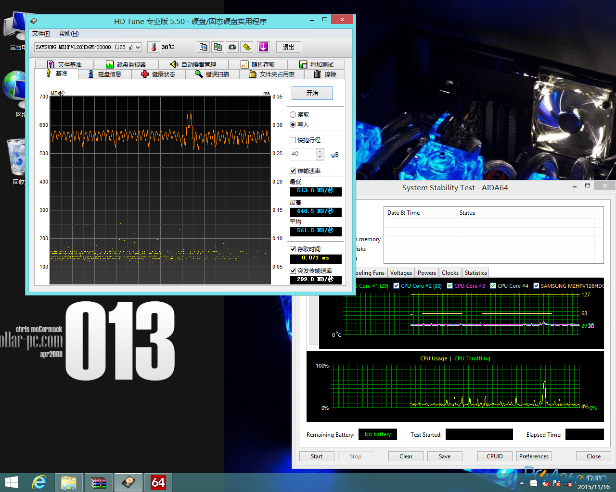Select the 基准 benchmark tab
This screenshot has width=616, height=492.
point(56,74)
